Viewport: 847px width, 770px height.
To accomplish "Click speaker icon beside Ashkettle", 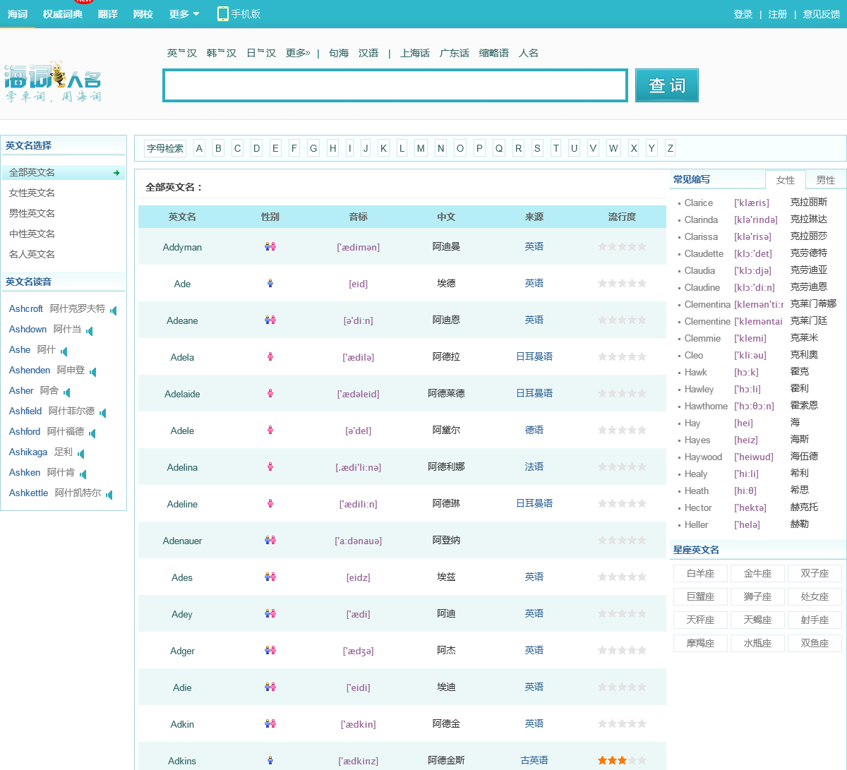I will pos(109,495).
